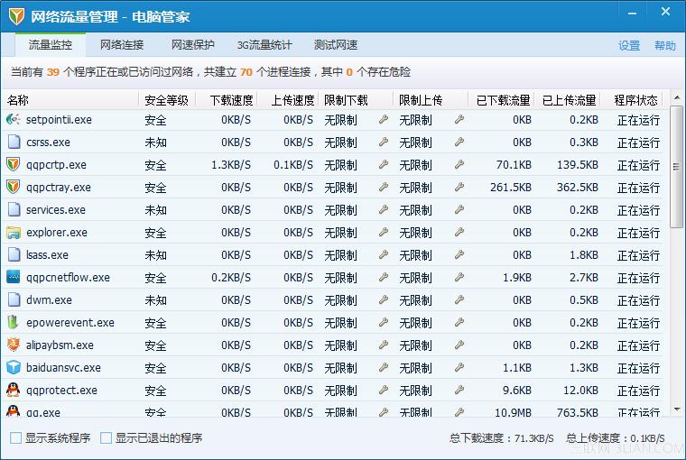686x460 pixels.
Task: Click the lsass.exe file icon
Action: point(14,254)
